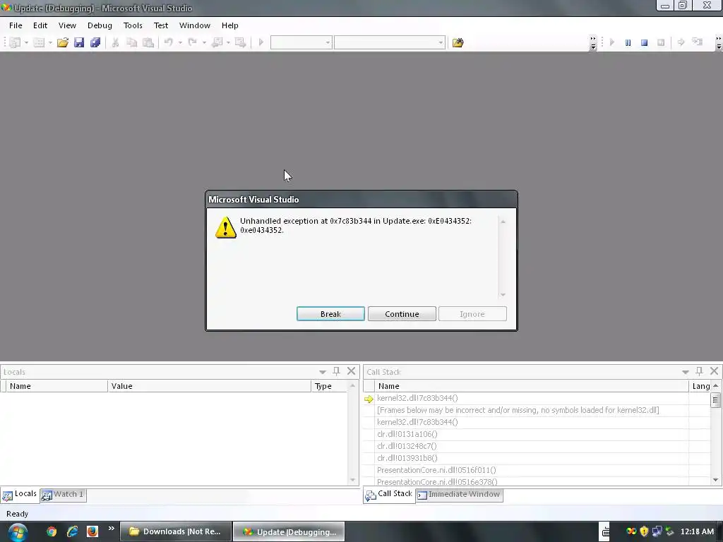The width and height of the screenshot is (723, 542).
Task: Click the Step Into icon
Action: click(698, 42)
